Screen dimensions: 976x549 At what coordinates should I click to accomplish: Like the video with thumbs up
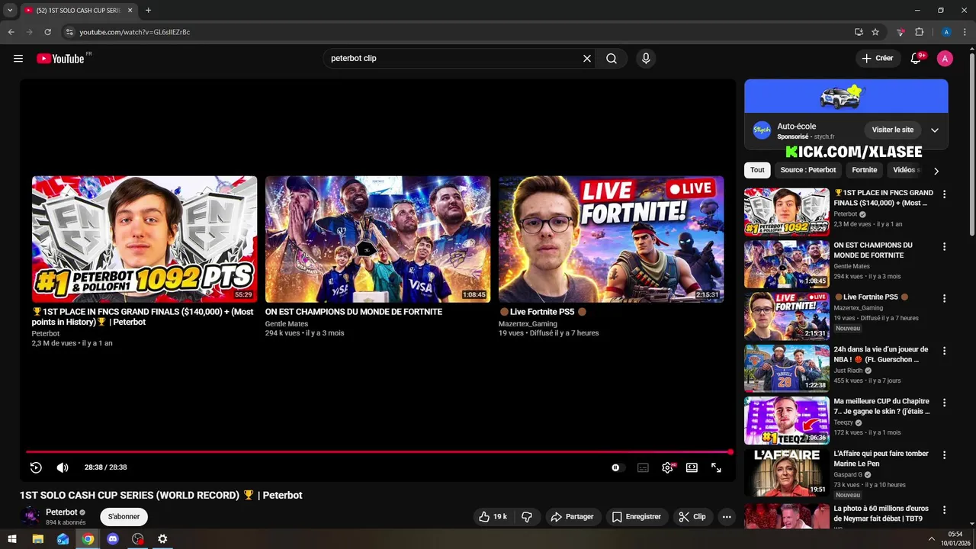[x=493, y=517]
